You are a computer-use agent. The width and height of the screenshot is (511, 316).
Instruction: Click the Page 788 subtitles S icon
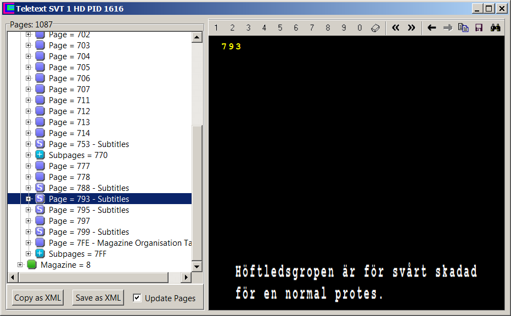click(40, 188)
